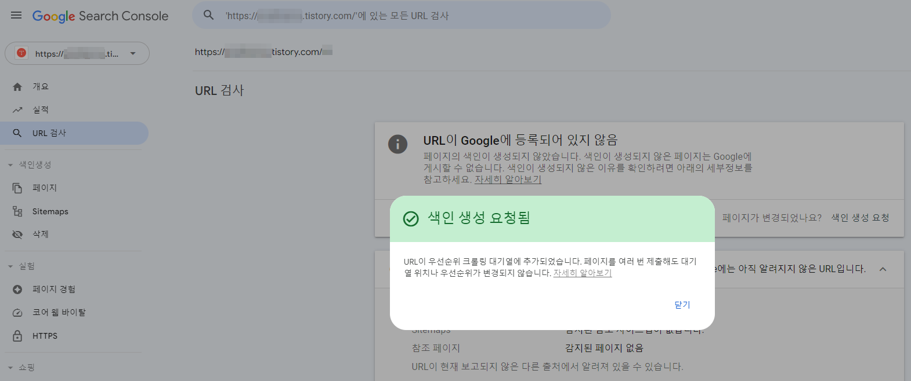Open the hamburger main menu

click(x=16, y=16)
